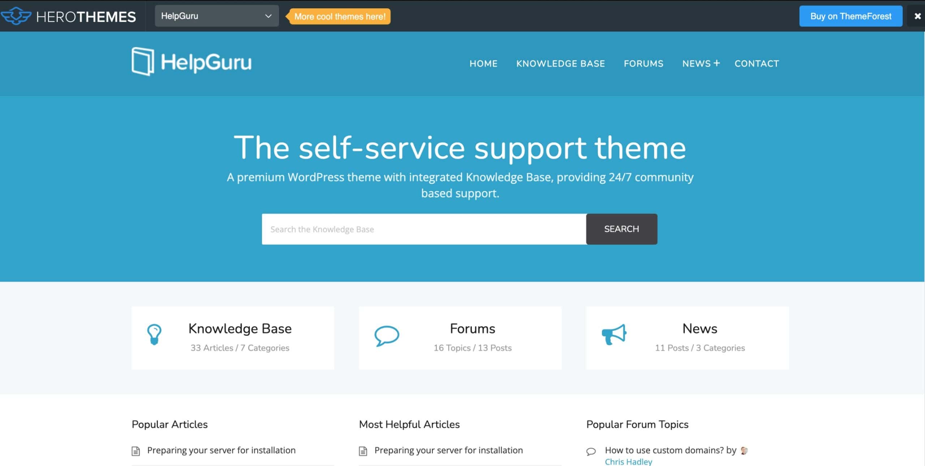Click the dark Search button

point(621,229)
